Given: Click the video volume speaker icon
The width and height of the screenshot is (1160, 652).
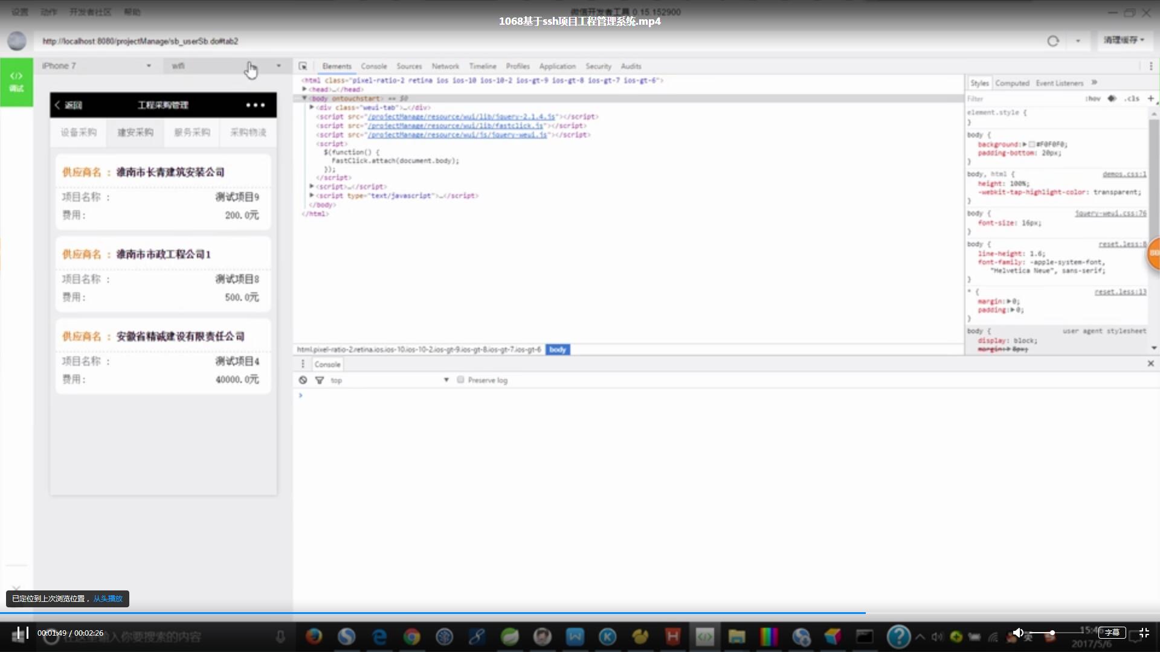Looking at the screenshot, I should tap(1018, 633).
